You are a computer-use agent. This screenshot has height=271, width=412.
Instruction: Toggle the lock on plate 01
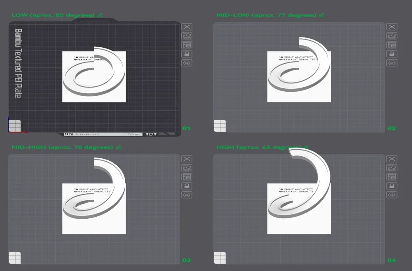187,54
